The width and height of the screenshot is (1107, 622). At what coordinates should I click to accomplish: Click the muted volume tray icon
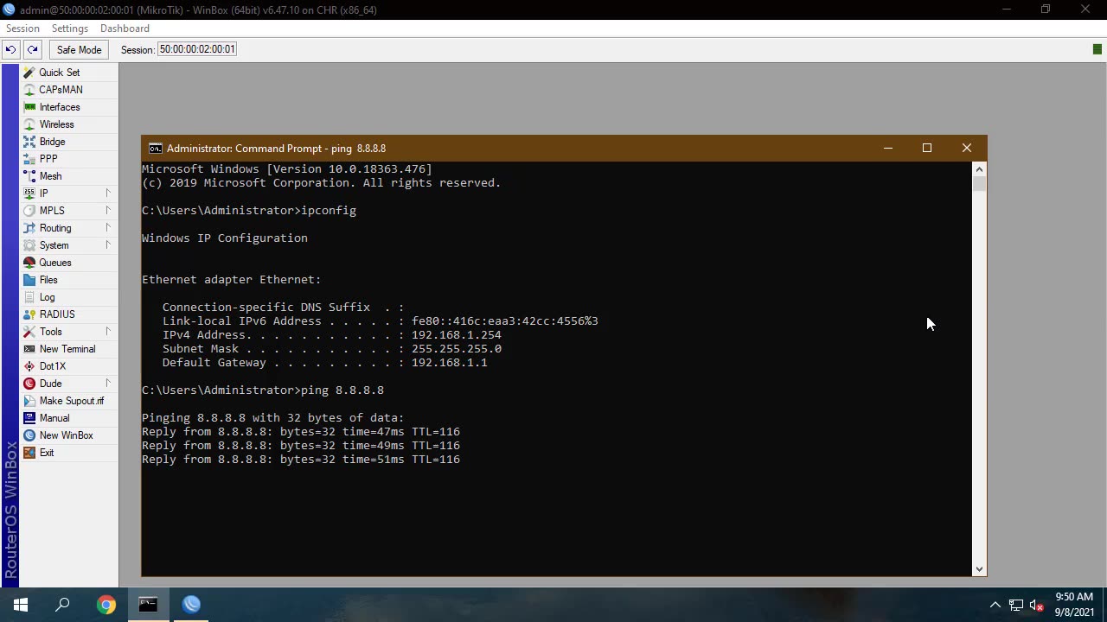click(1037, 605)
